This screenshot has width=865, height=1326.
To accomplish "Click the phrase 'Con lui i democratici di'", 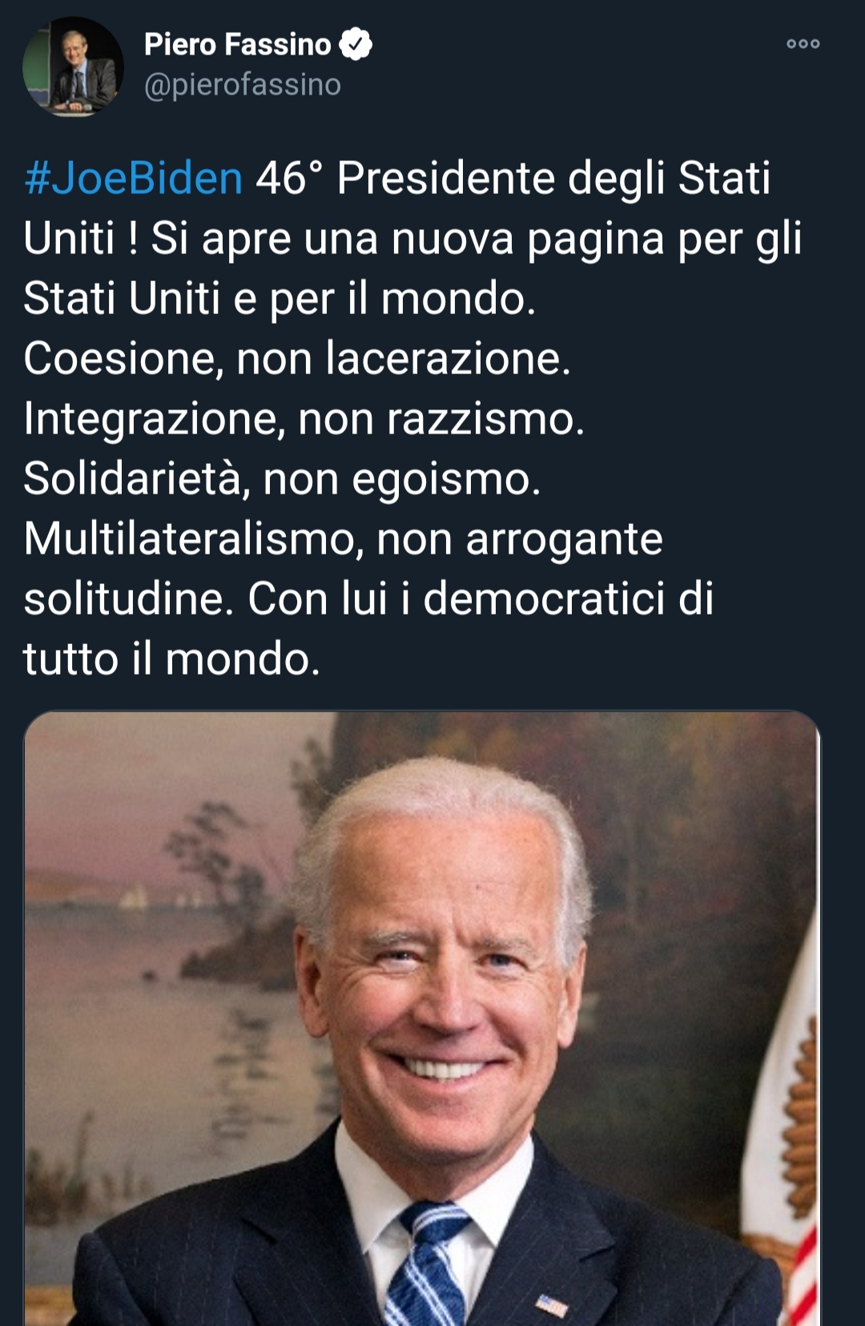I will click(x=481, y=599).
